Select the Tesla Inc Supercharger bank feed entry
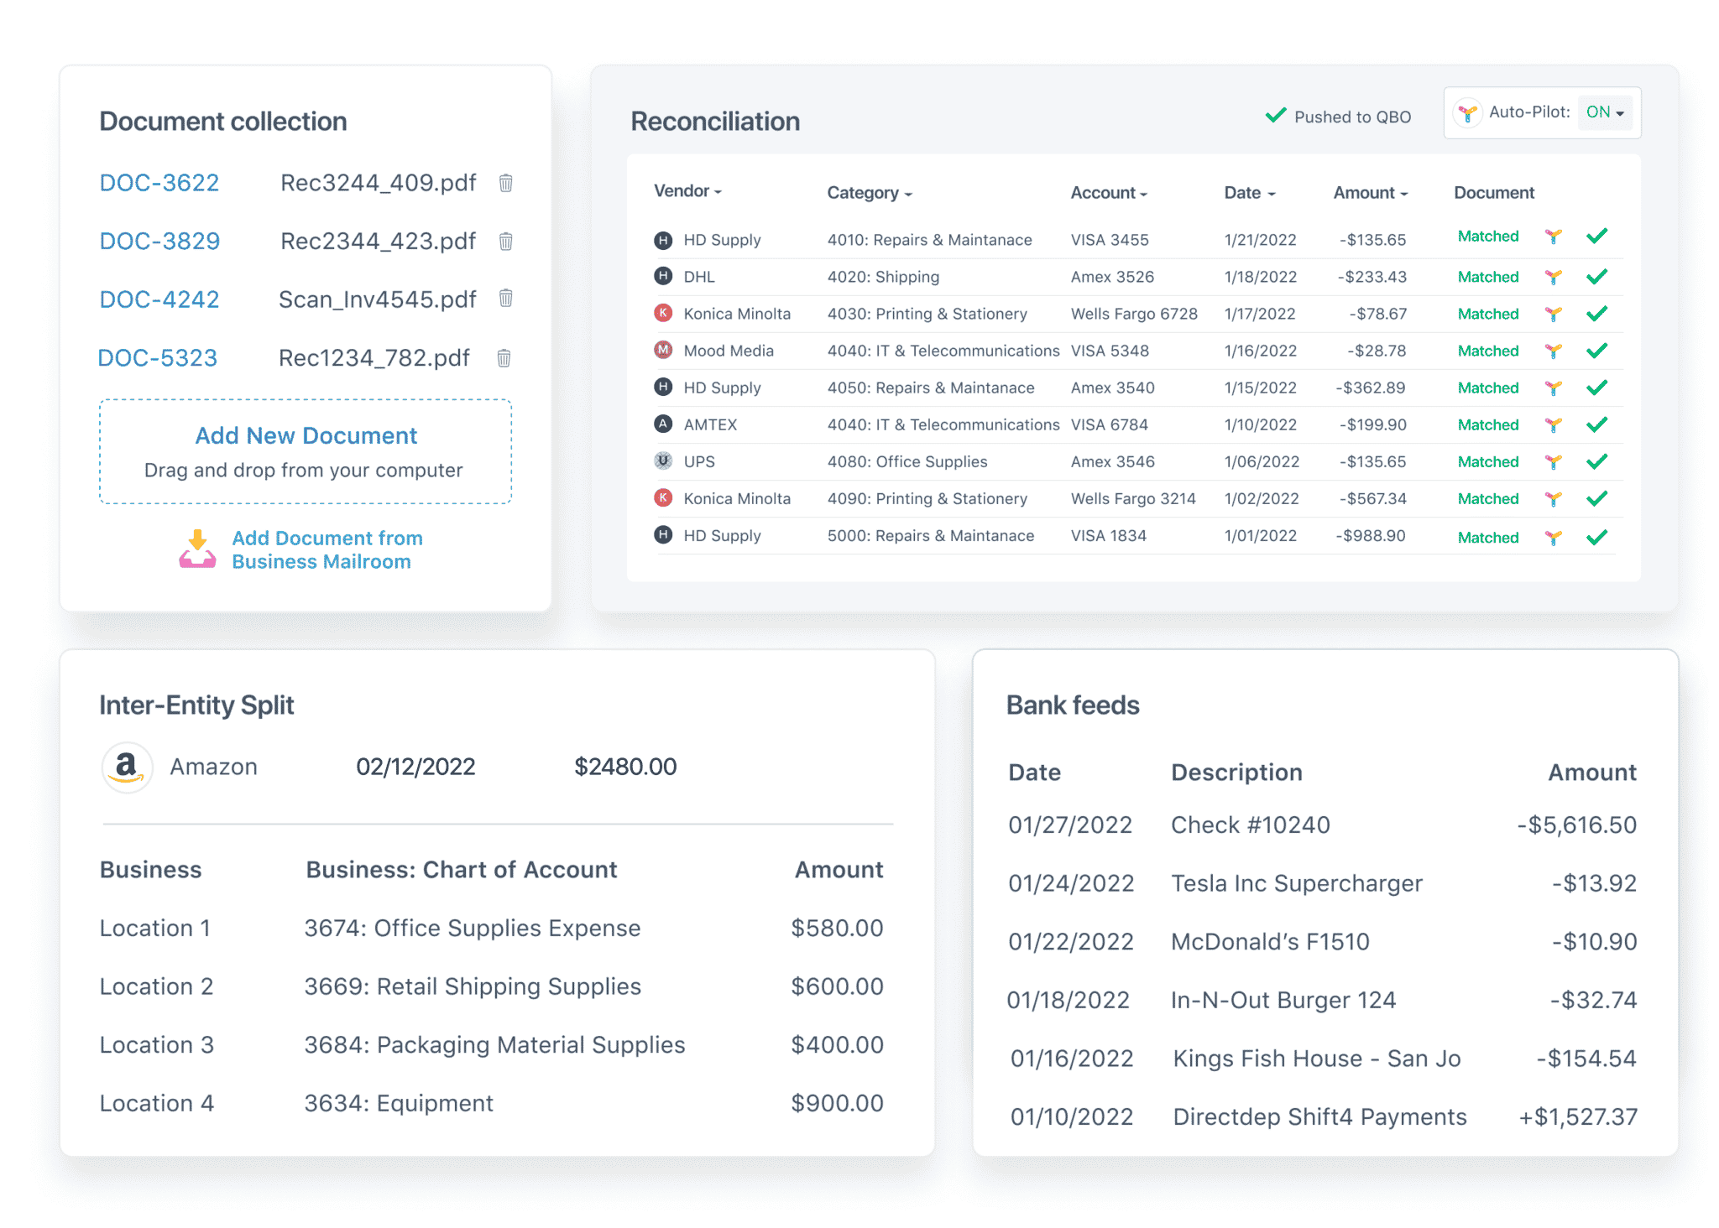This screenshot has width=1719, height=1228. point(1323,883)
